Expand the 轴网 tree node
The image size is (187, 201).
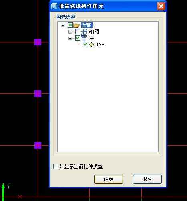point(70,32)
